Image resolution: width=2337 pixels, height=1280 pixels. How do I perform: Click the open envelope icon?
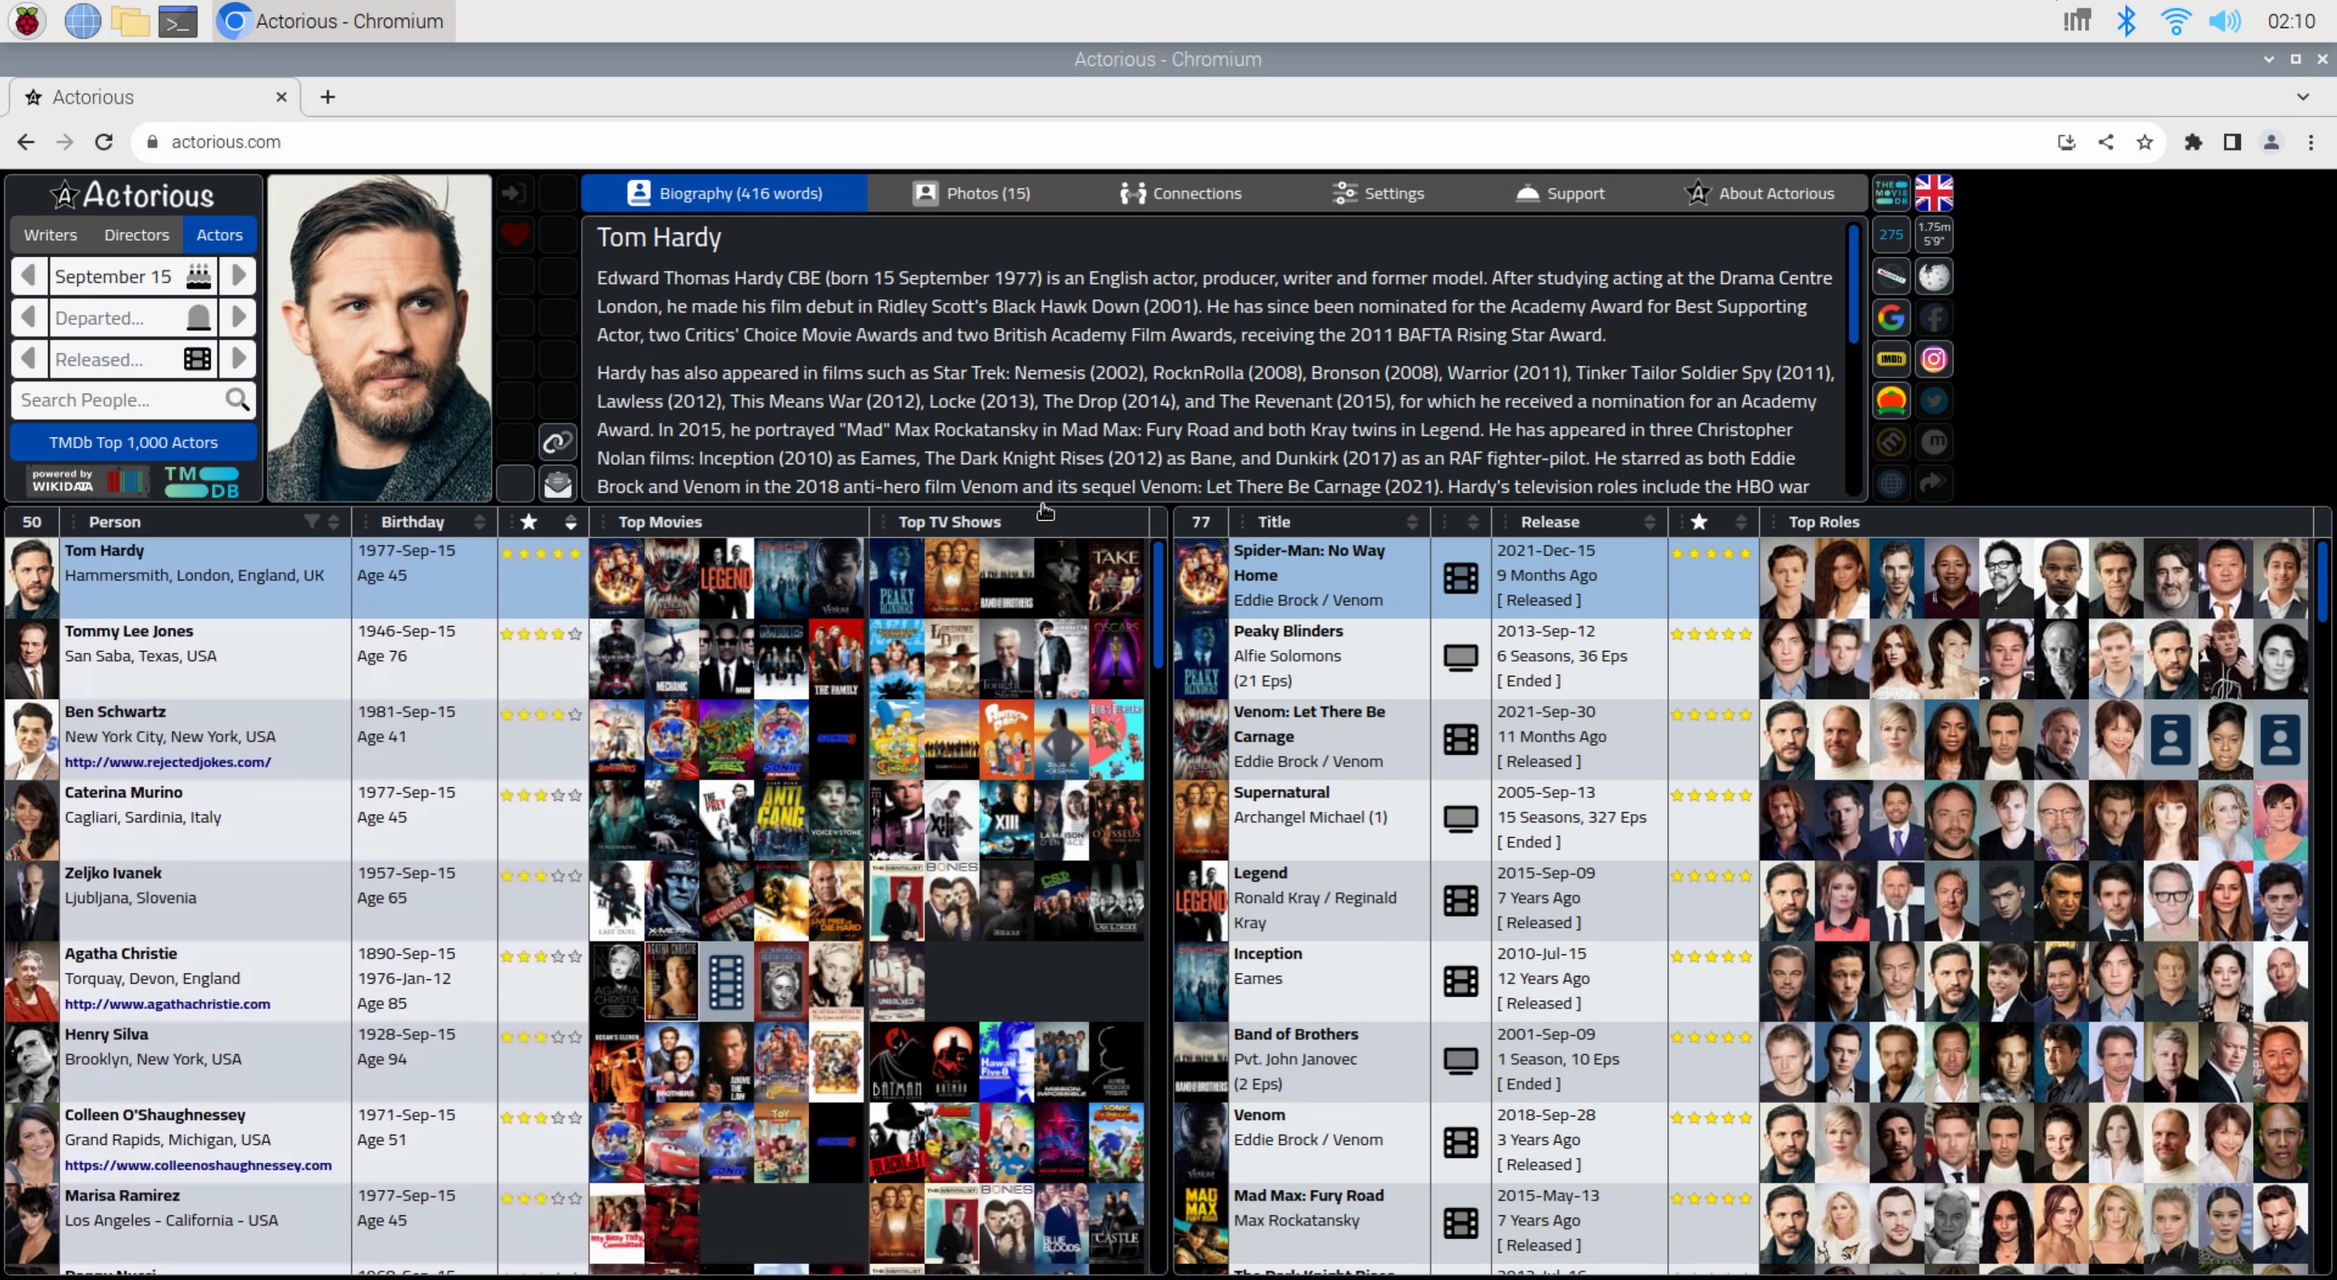pos(557,484)
